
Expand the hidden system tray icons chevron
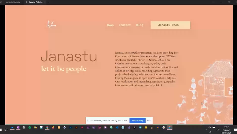tap(206, 130)
